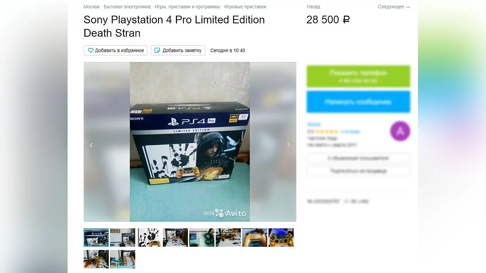Show previous photo with the left arrow
This screenshot has width=486, height=273.
pyautogui.click(x=91, y=145)
